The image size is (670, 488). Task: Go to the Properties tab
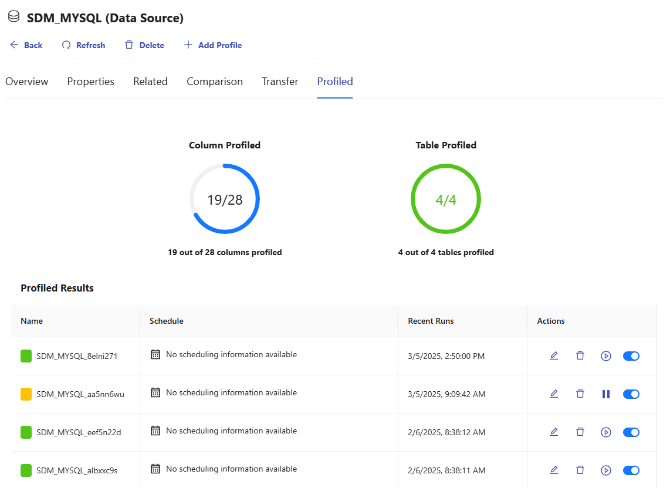[90, 82]
